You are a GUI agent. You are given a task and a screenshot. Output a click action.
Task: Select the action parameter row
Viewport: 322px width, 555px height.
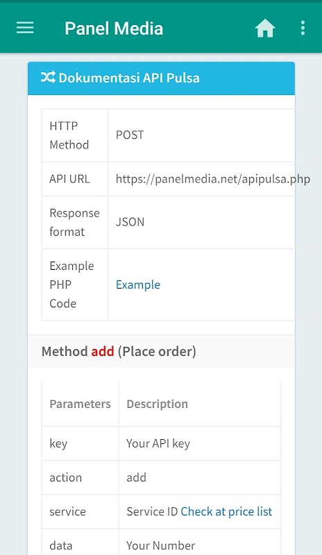[161, 477]
